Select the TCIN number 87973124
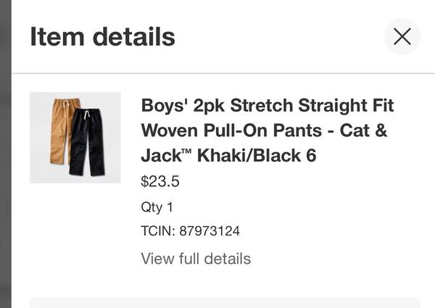 click(x=210, y=231)
